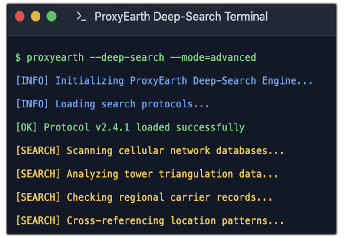
Task: Click the dollar sign shell prompt
Action: pos(18,58)
